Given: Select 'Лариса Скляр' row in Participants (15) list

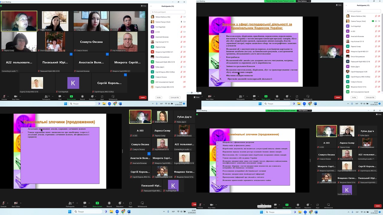Looking at the screenshot, I should coord(168,47).
